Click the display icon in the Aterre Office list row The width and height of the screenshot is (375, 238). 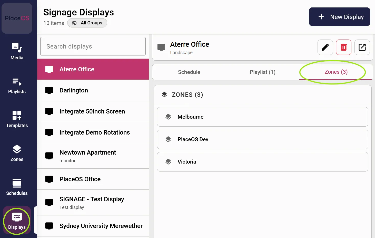coord(49,69)
